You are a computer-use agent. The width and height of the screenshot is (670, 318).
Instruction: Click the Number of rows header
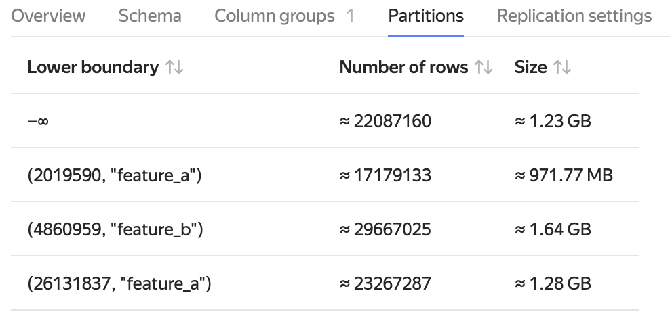(403, 68)
